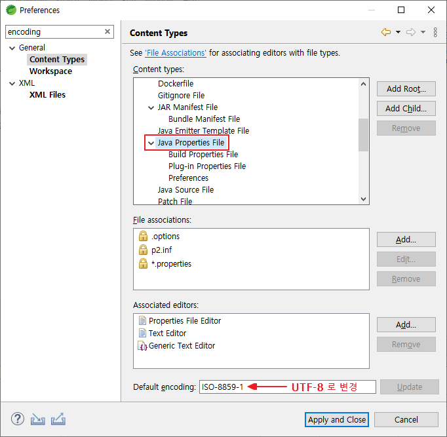Click the Update button
This screenshot has width=447, height=437.
click(410, 387)
